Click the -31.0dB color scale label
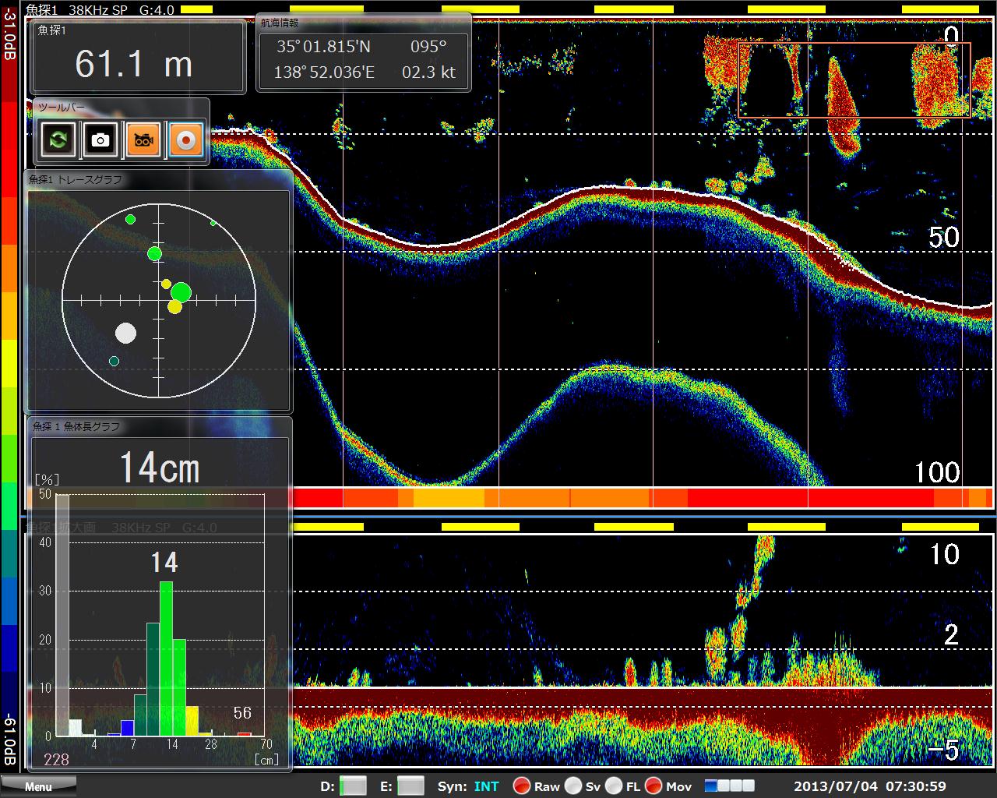This screenshot has height=798, width=997. coord(9,32)
